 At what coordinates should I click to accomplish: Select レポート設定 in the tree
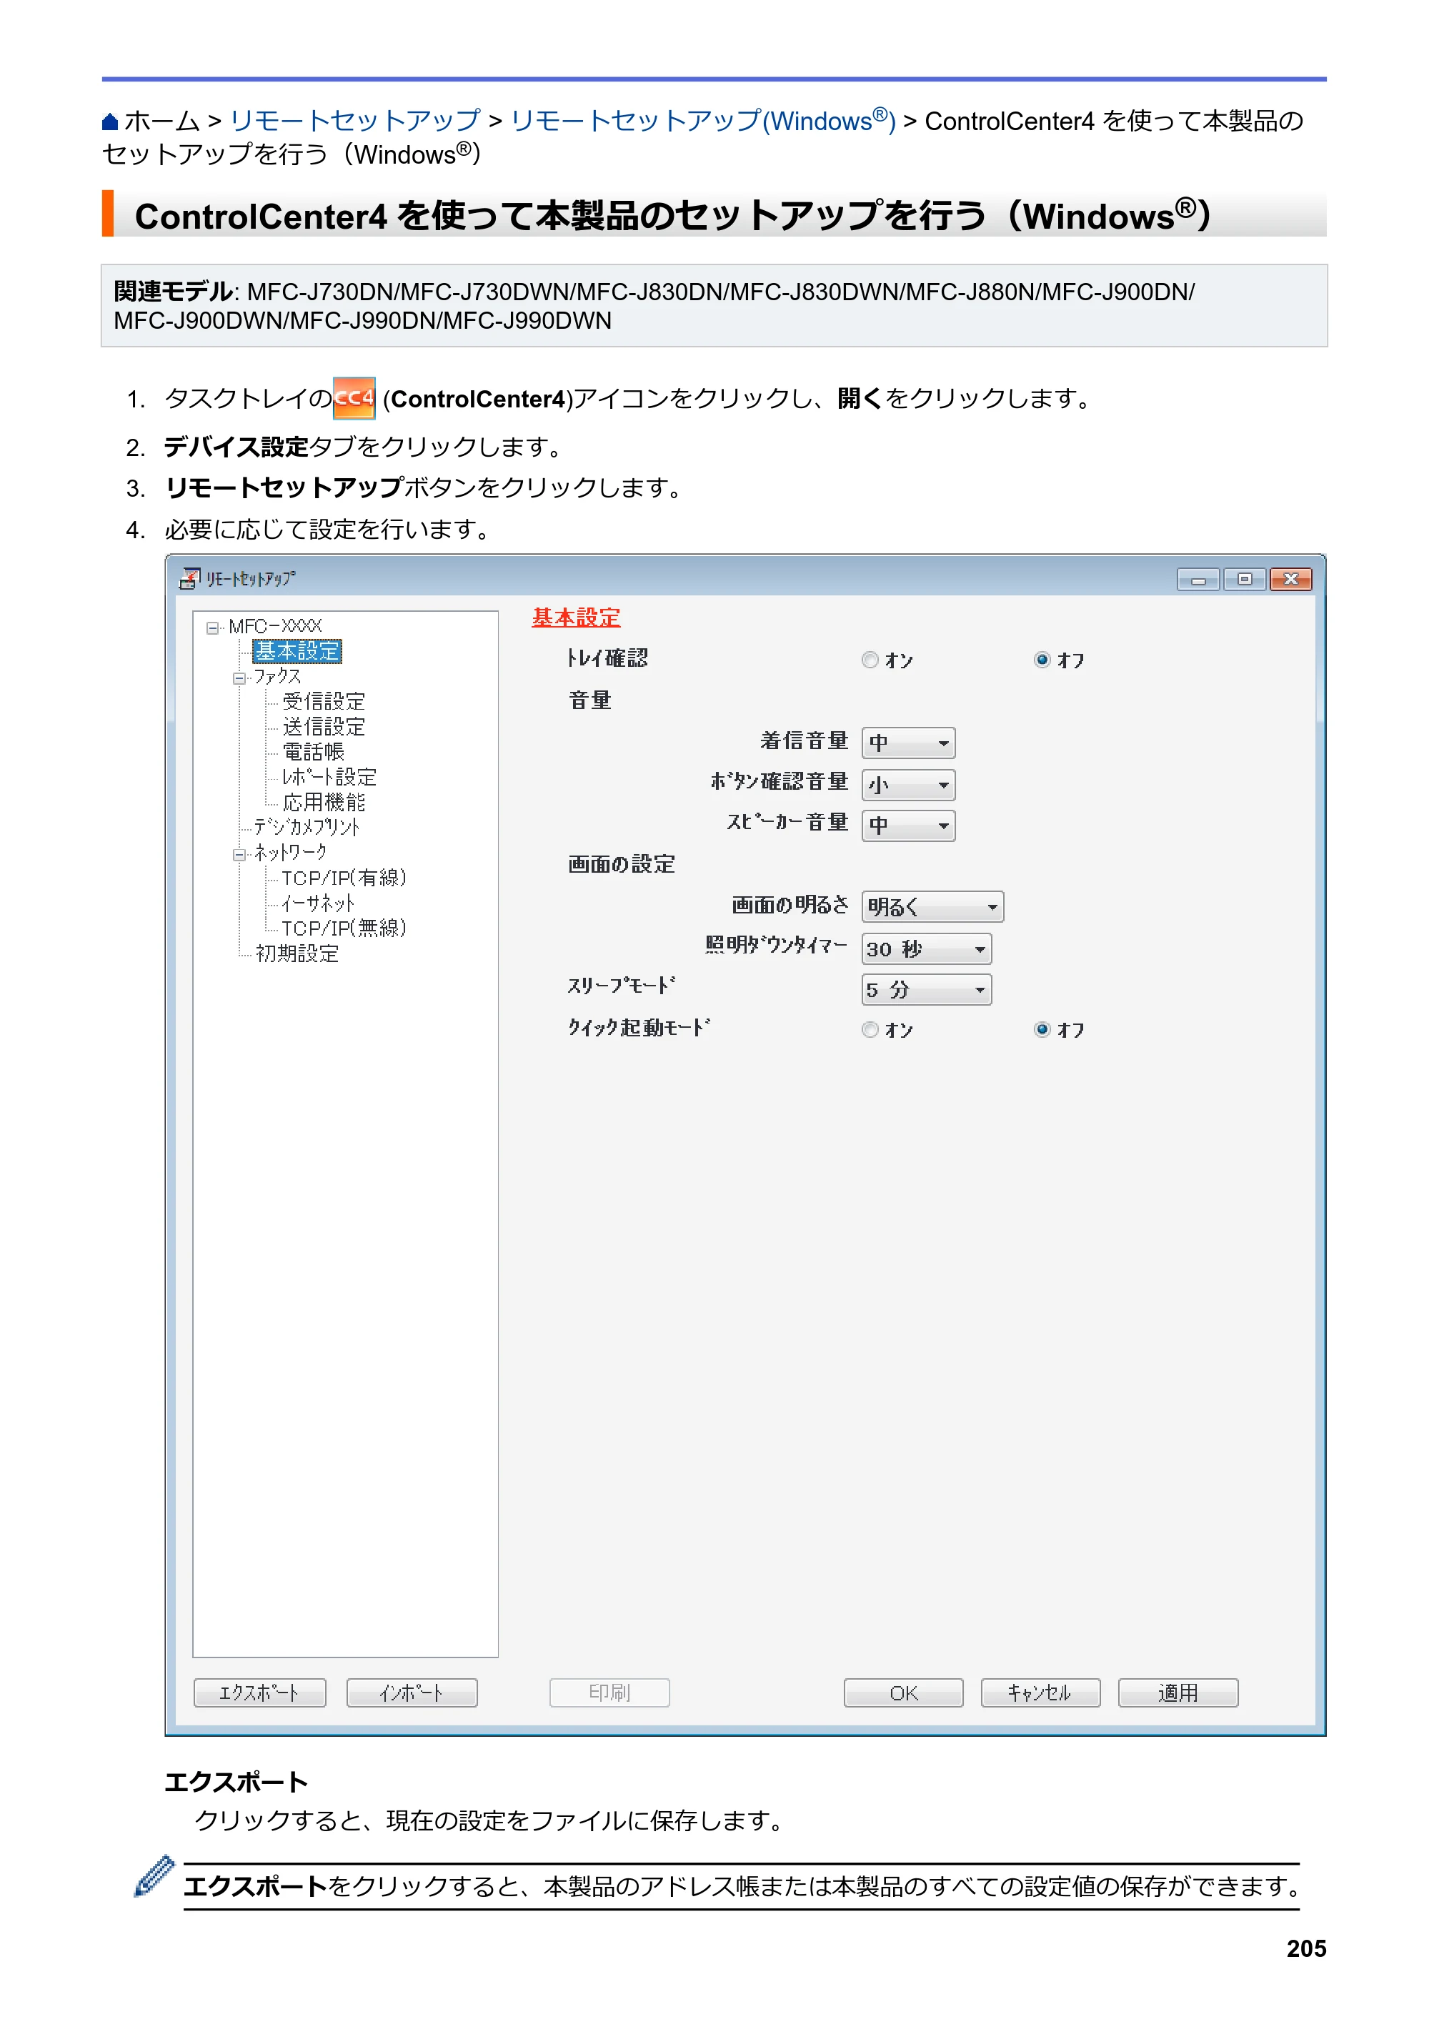[x=329, y=777]
